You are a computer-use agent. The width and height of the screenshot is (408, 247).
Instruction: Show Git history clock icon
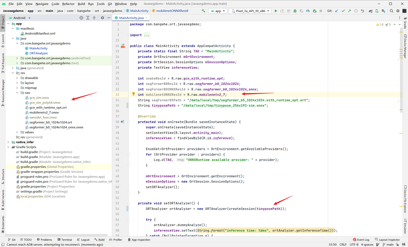[x=356, y=11]
